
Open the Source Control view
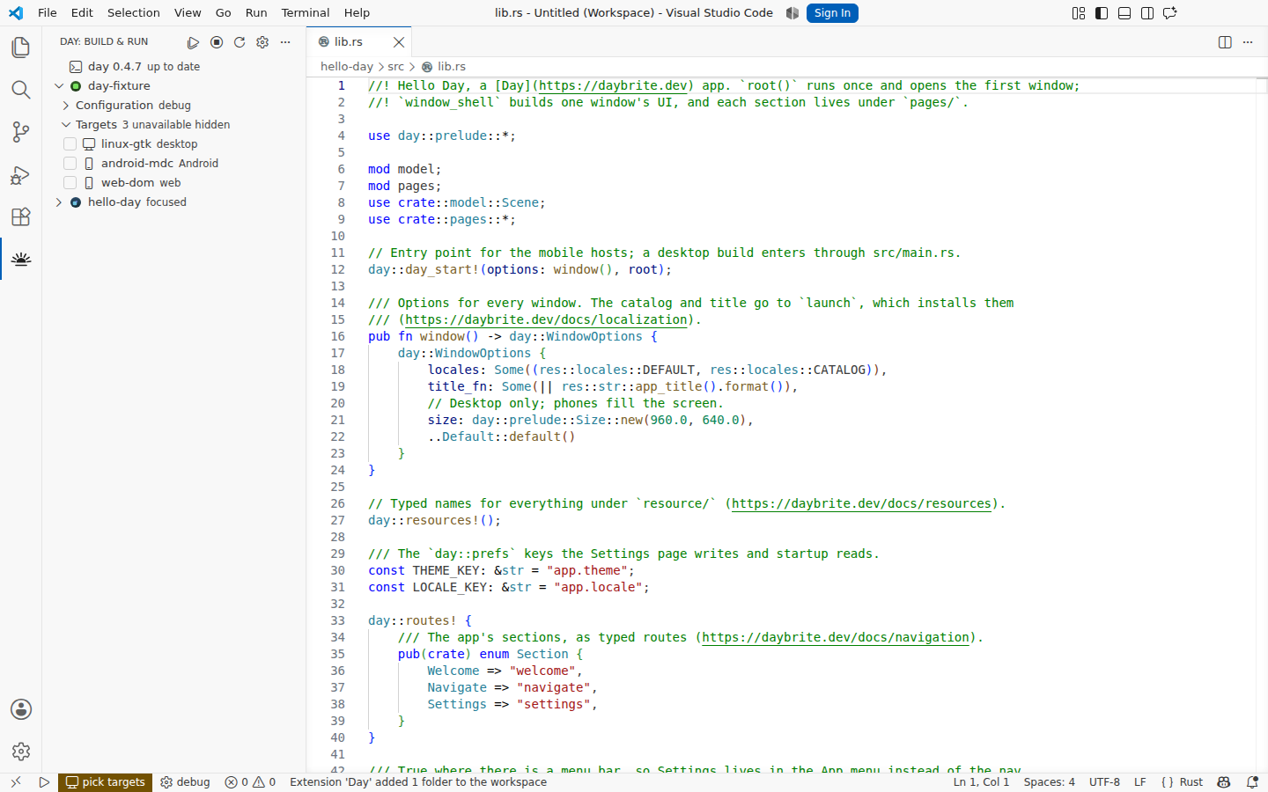(21, 132)
